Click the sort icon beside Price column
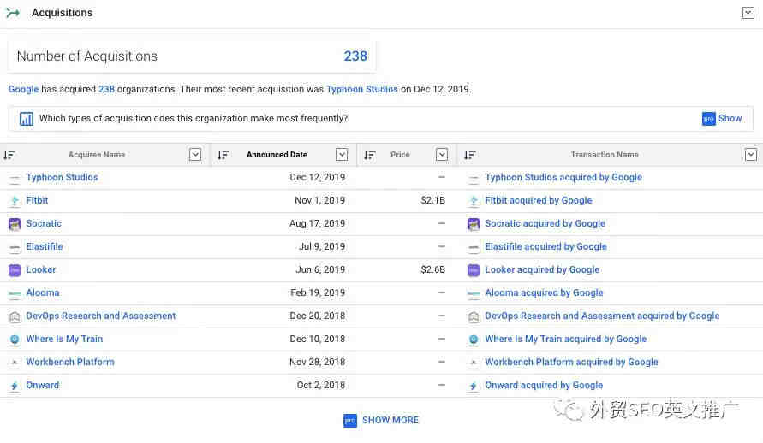Screen dimensions: 763x443 [369, 155]
